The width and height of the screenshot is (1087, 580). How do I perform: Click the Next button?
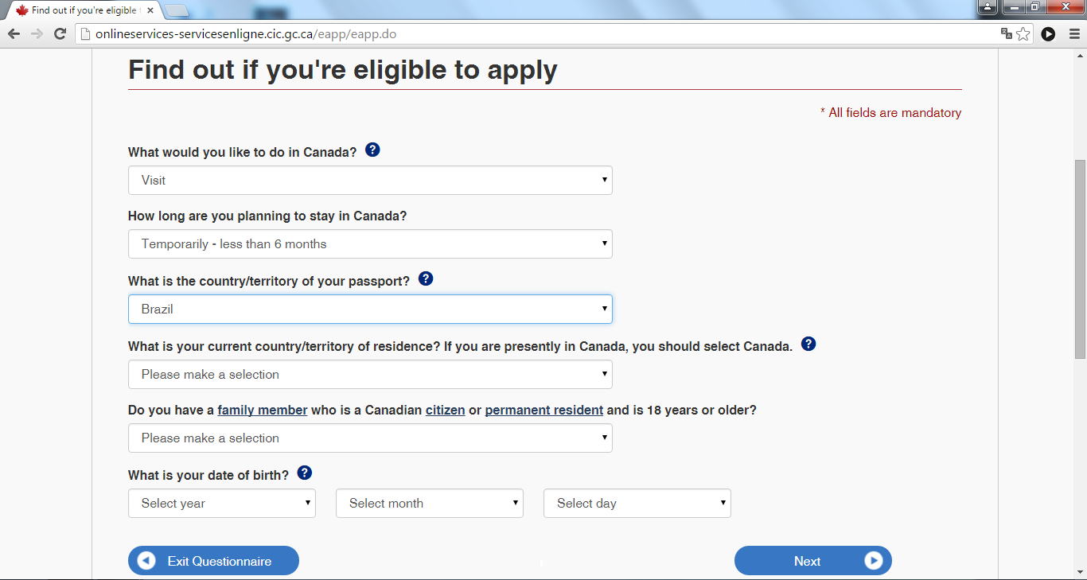click(812, 561)
